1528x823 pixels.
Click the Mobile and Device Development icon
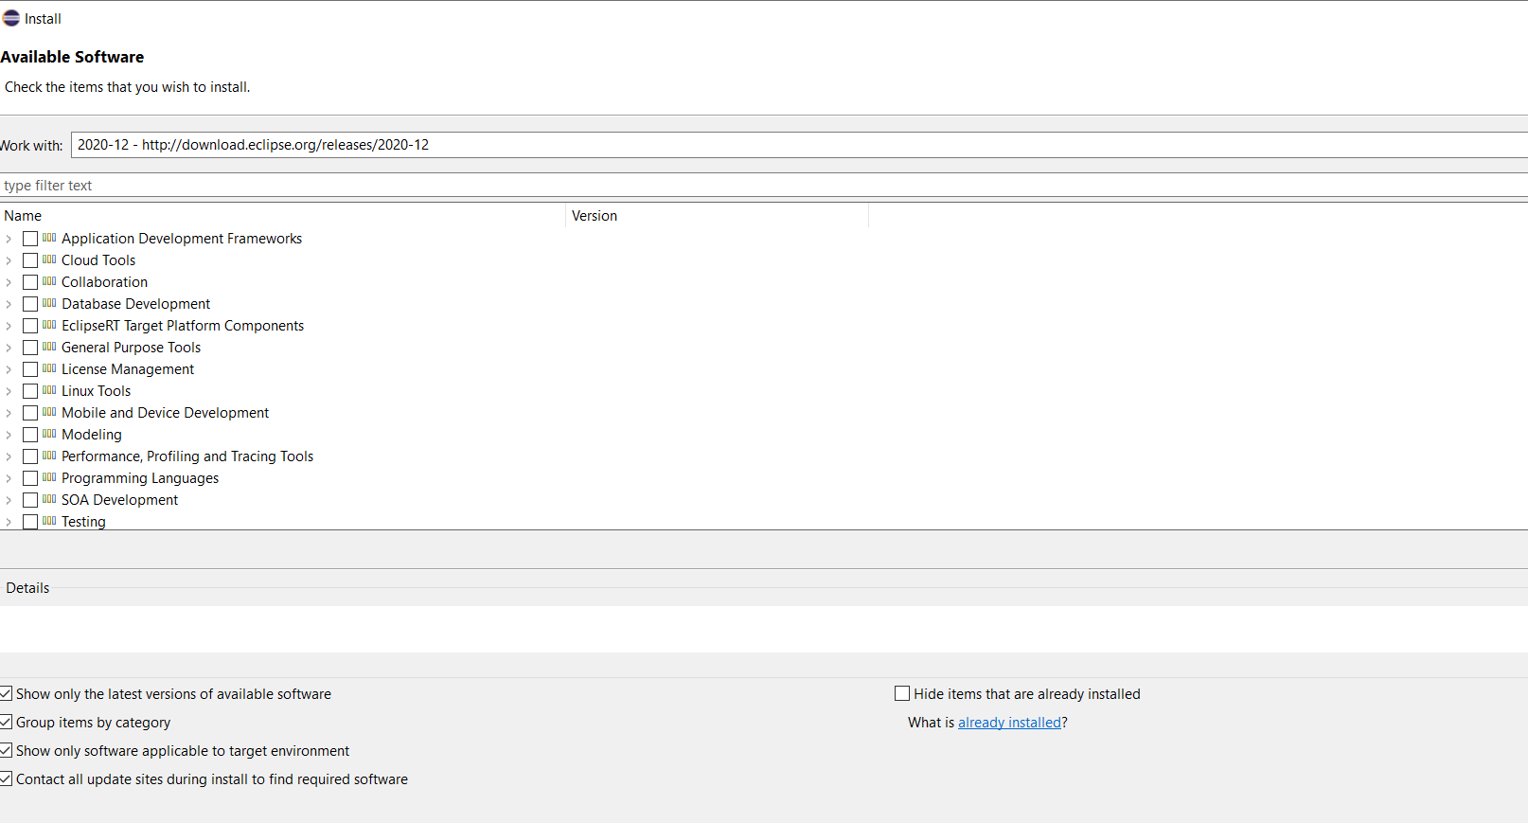tap(49, 412)
